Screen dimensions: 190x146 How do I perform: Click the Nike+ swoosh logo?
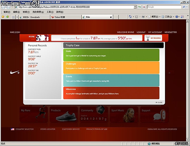[x=15, y=72]
